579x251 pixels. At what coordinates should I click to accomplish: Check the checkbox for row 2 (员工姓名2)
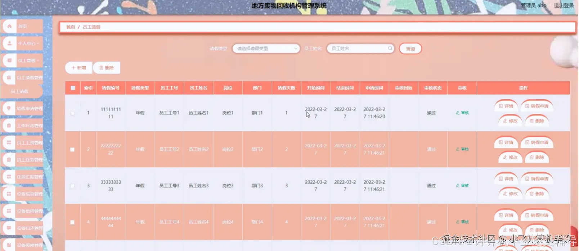point(72,150)
